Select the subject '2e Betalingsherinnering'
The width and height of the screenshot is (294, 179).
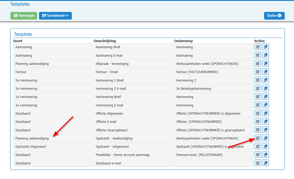214,88
